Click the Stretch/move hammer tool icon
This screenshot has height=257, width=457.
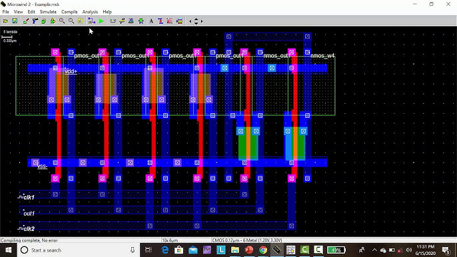(x=35, y=21)
